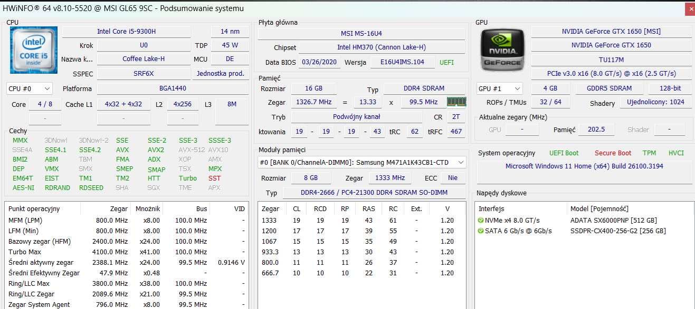Click the GDDR5 SDRAM memory type field
The image size is (695, 309).
609,88
